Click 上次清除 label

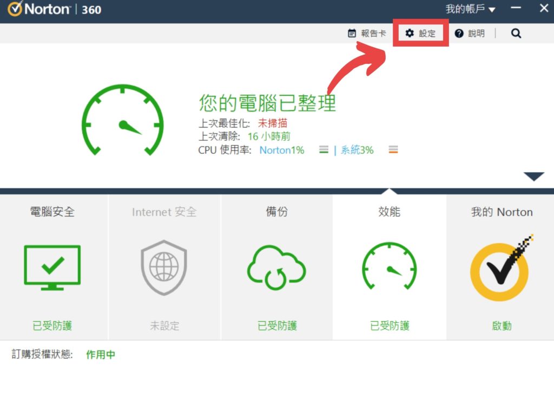(219, 136)
